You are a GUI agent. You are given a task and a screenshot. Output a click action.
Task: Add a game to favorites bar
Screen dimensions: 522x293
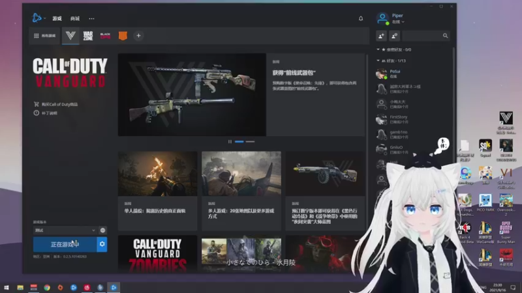tap(138, 36)
